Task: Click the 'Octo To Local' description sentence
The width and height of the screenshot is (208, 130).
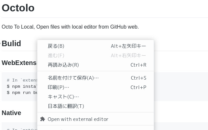Action: [x=70, y=27]
